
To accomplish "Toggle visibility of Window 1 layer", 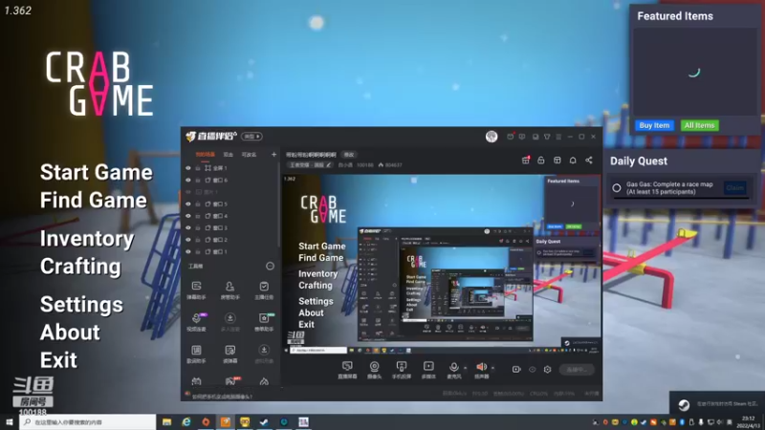I will click(188, 251).
